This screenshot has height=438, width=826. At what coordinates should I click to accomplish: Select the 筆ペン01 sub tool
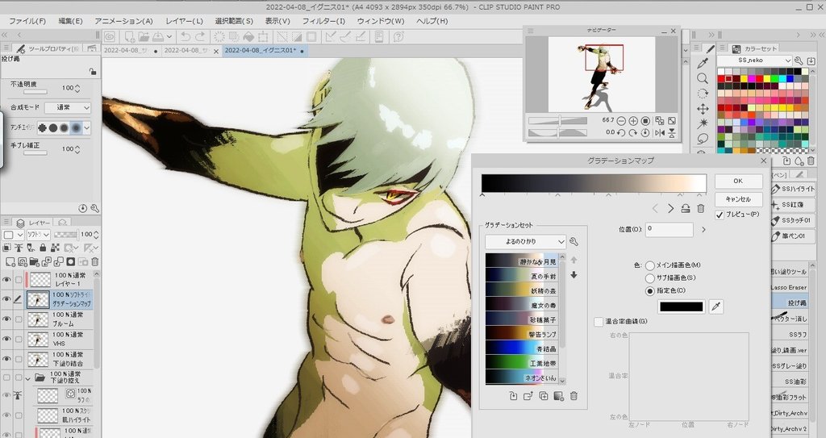[794, 236]
